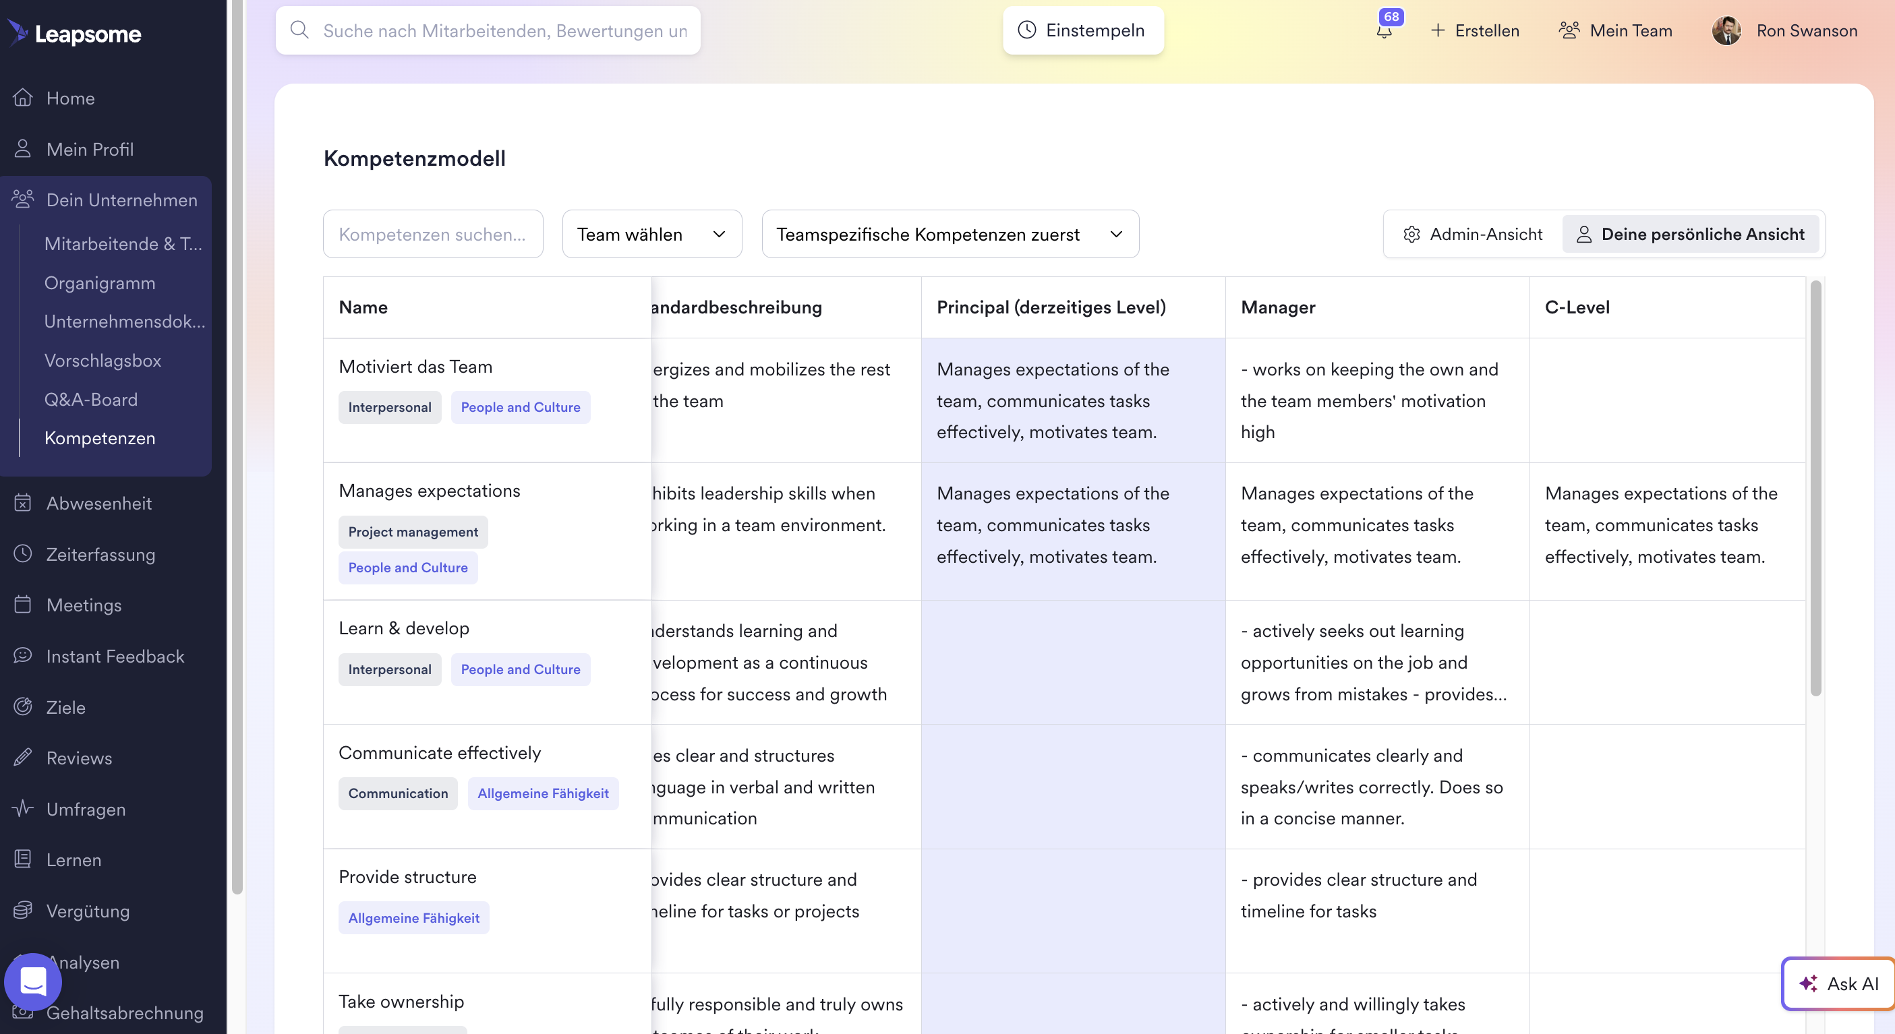Open Mein Team link
1895x1034 pixels.
pyautogui.click(x=1614, y=30)
